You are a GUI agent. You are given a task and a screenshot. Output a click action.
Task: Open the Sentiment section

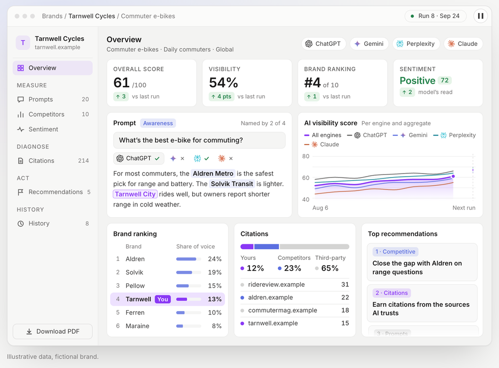pos(52,129)
